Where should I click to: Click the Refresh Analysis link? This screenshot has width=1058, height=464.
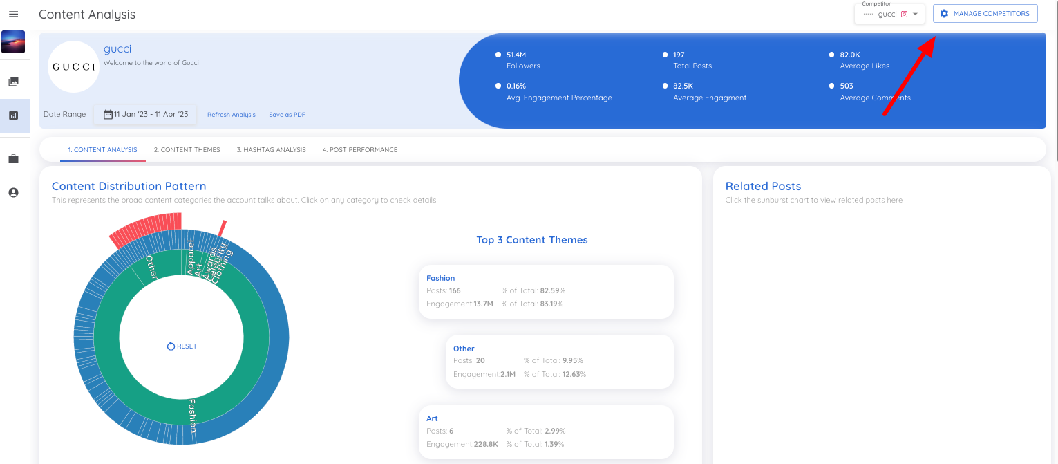point(232,115)
